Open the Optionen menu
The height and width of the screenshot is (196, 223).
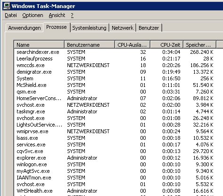point(33,15)
